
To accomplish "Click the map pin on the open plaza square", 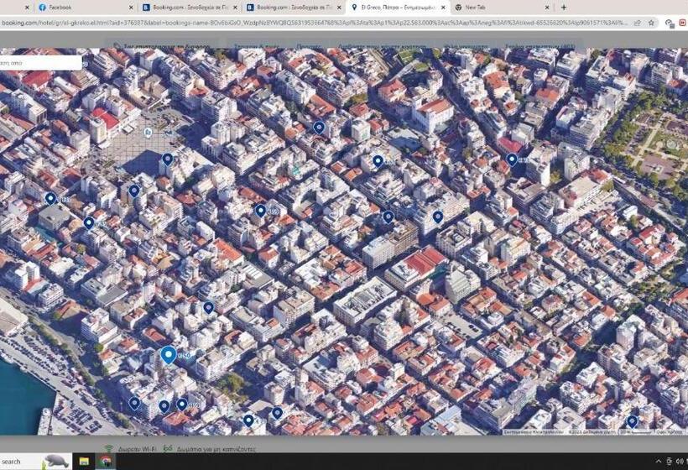I will pyautogui.click(x=167, y=159).
